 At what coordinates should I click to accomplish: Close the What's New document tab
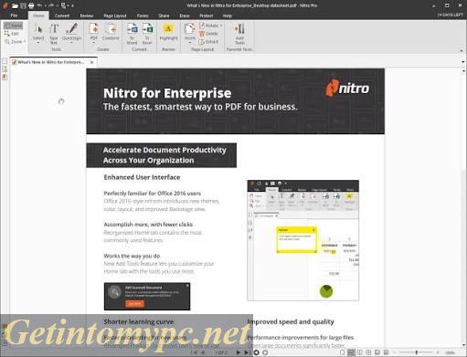pos(91,62)
